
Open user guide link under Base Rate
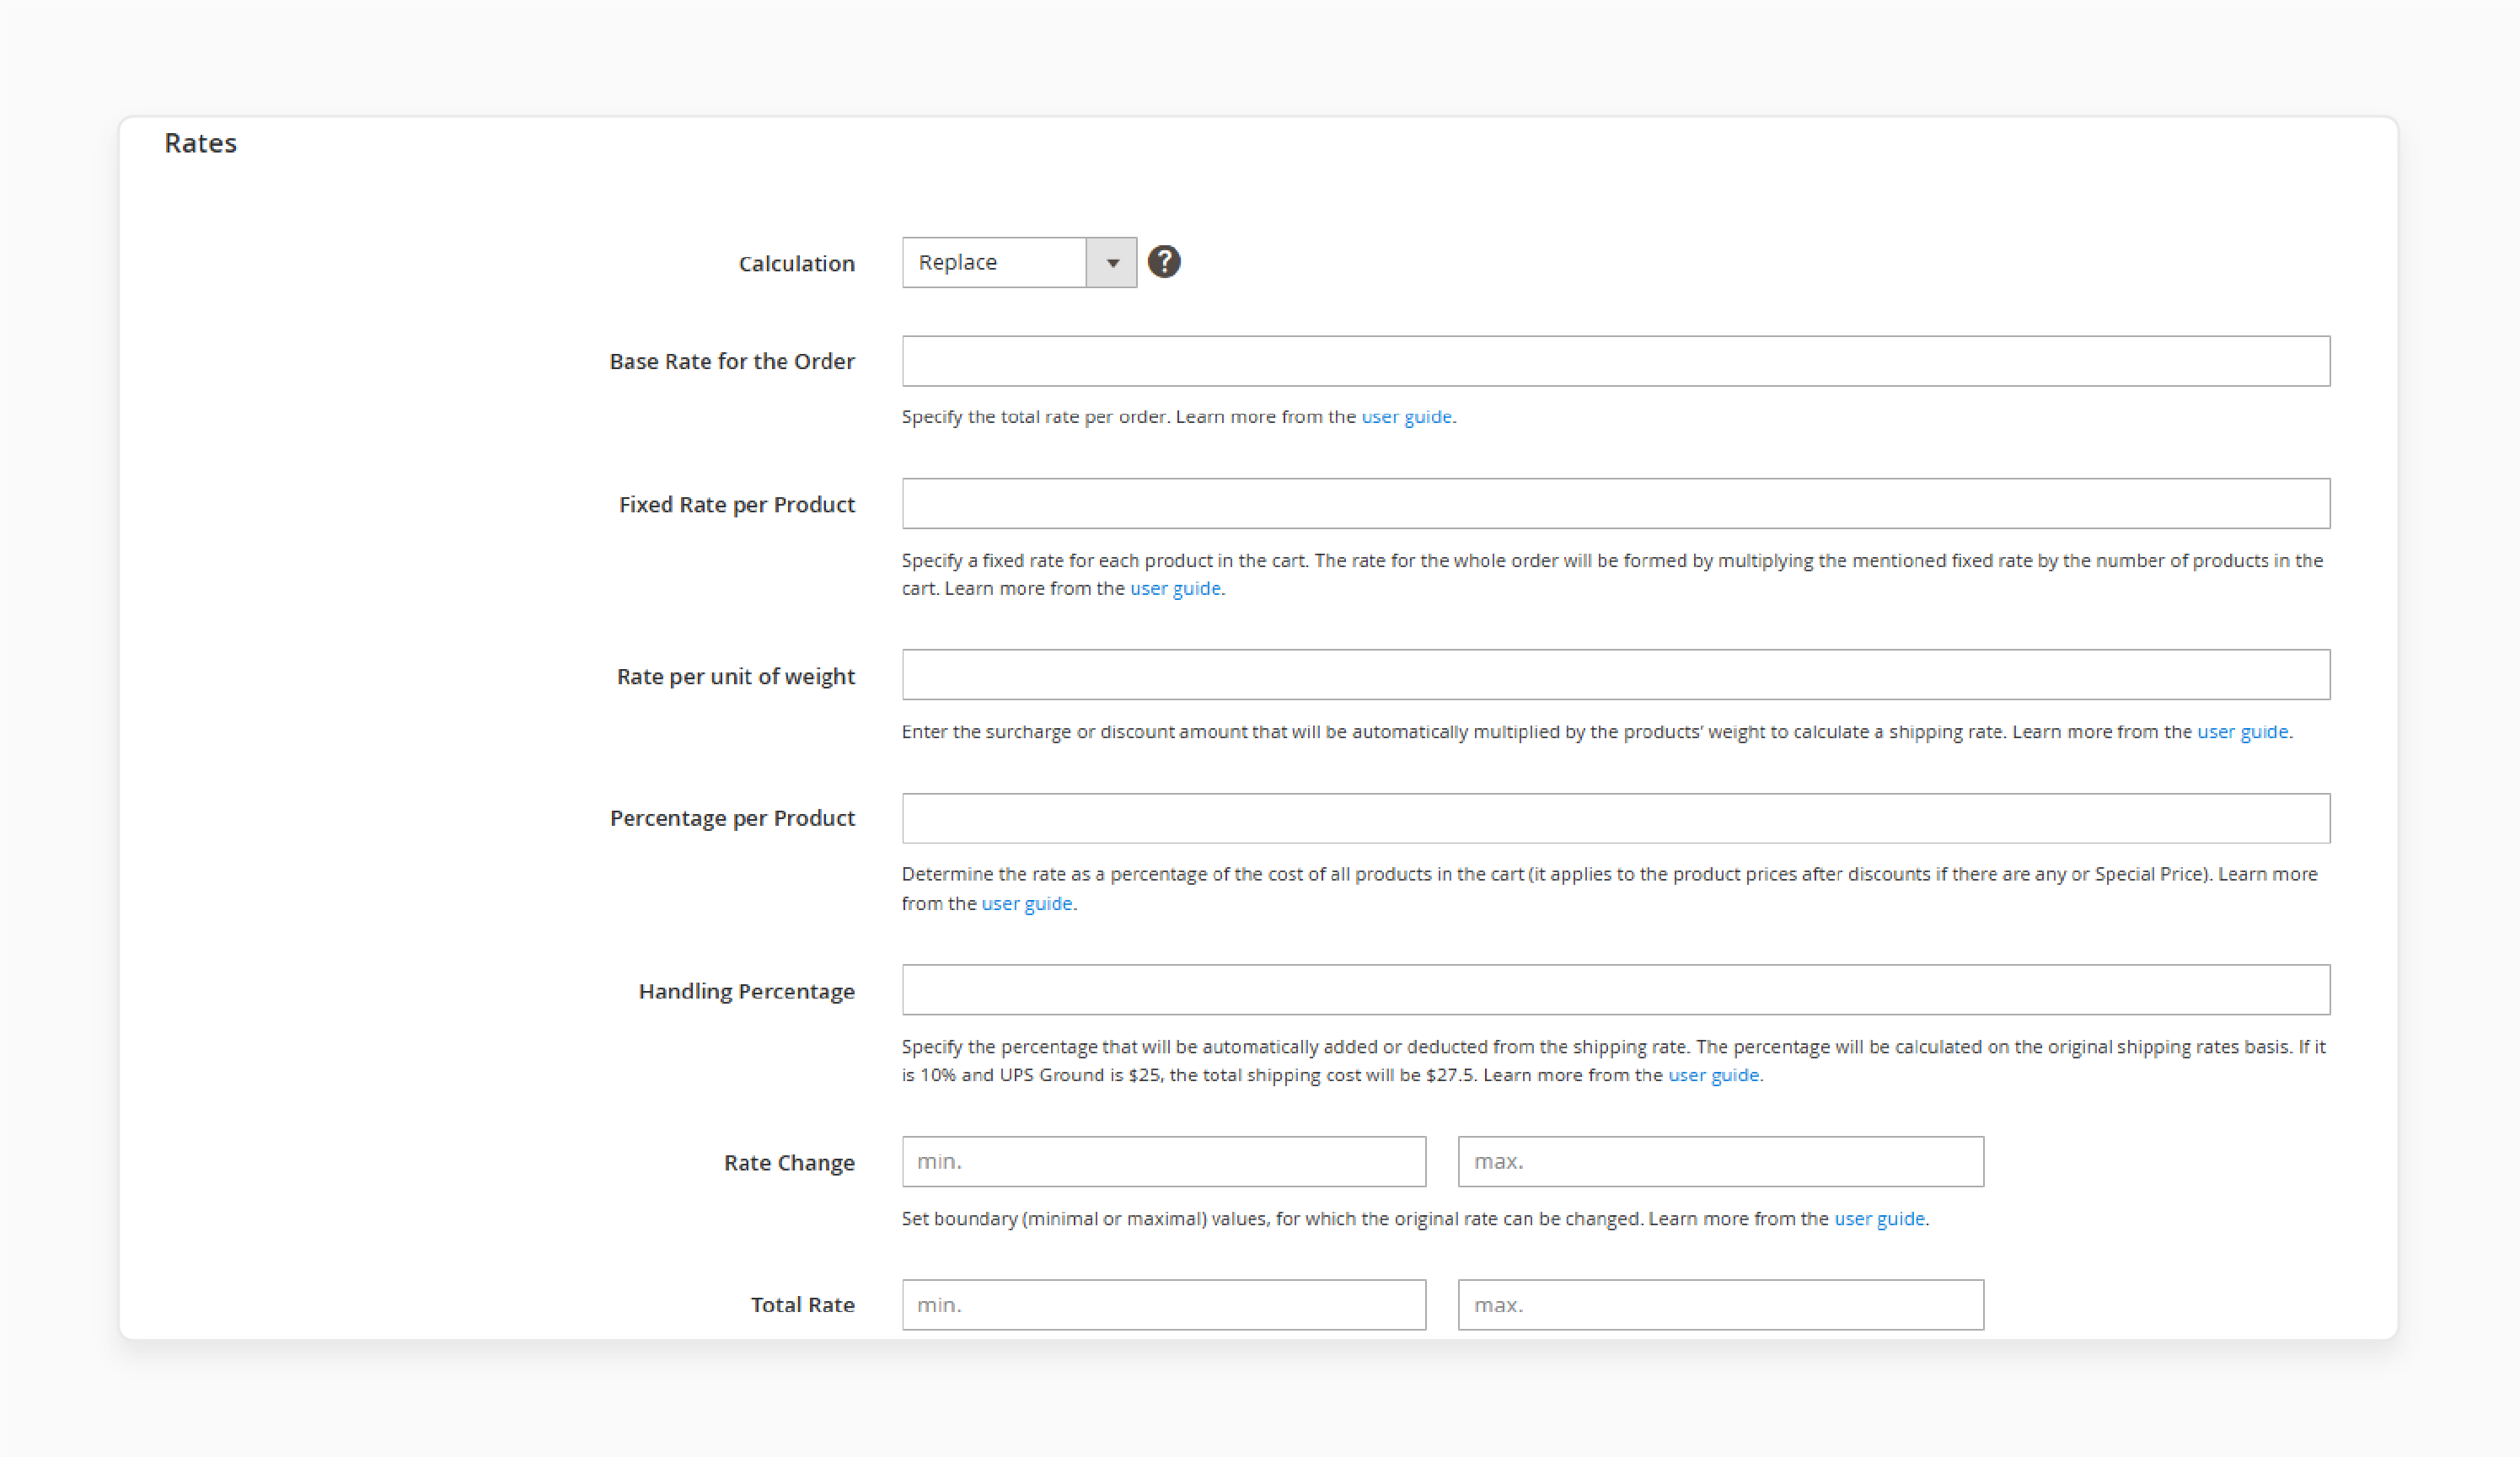pyautogui.click(x=1406, y=417)
